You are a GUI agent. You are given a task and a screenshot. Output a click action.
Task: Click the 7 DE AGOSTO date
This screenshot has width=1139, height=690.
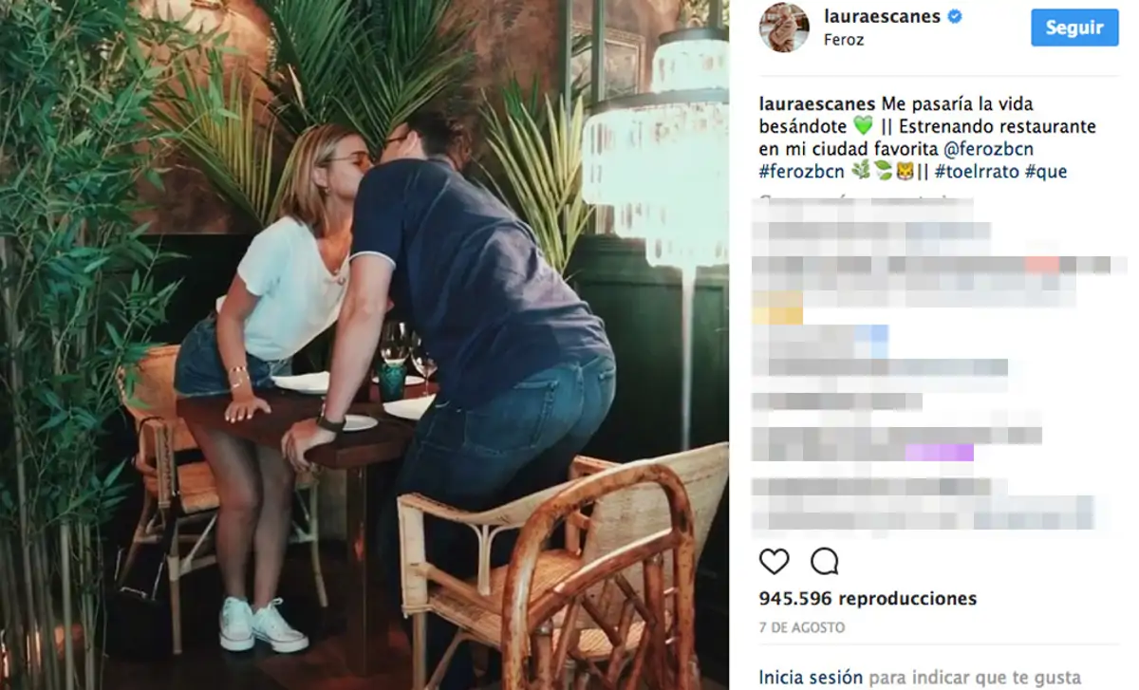point(802,628)
